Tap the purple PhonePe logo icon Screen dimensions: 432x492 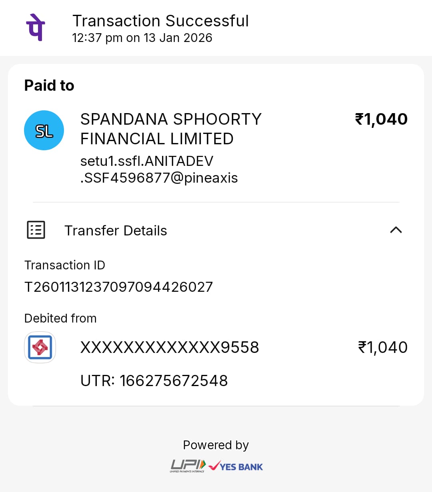(36, 27)
